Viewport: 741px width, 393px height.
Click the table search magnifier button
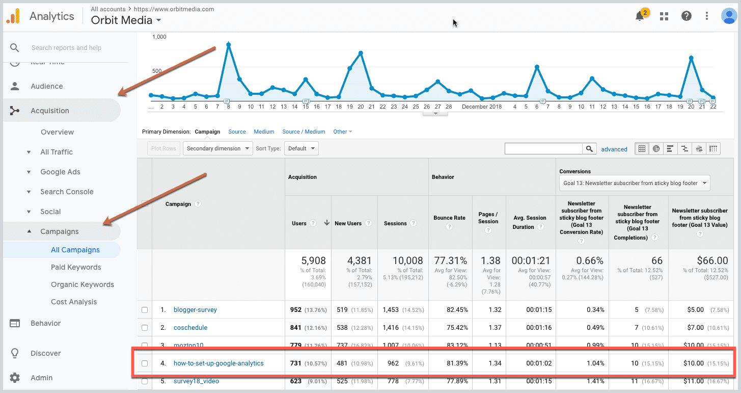pos(590,149)
